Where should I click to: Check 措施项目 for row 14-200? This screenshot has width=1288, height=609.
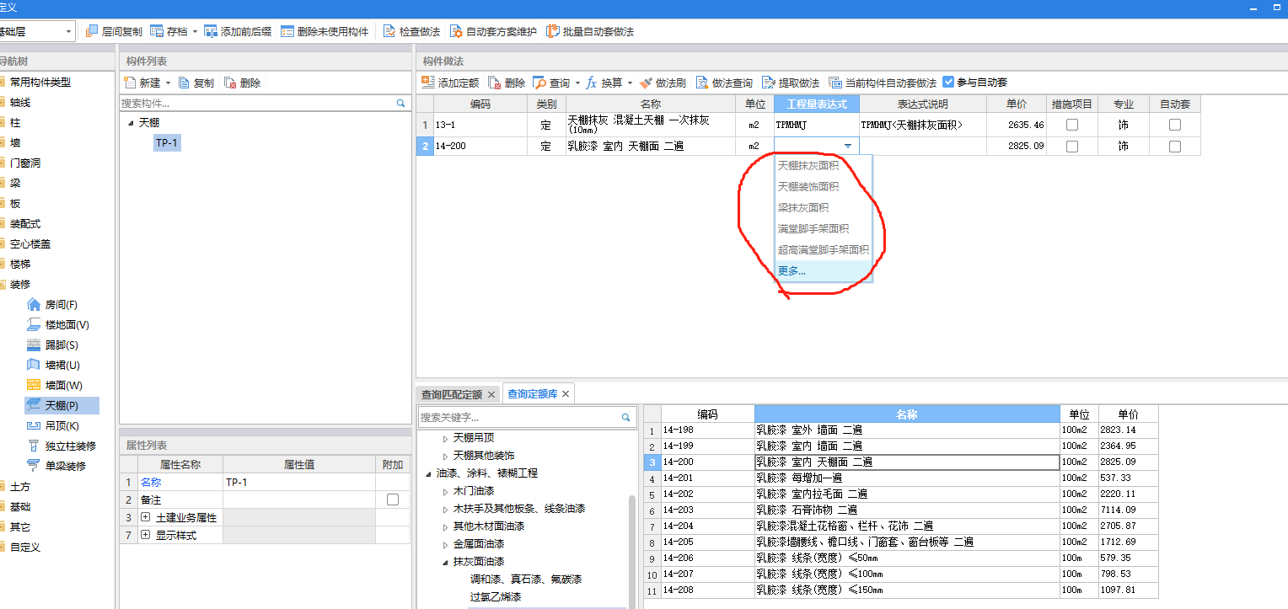click(1072, 146)
